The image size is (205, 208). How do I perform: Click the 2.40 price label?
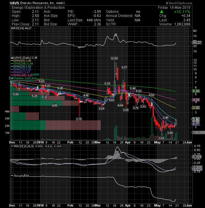(x=165, y=118)
